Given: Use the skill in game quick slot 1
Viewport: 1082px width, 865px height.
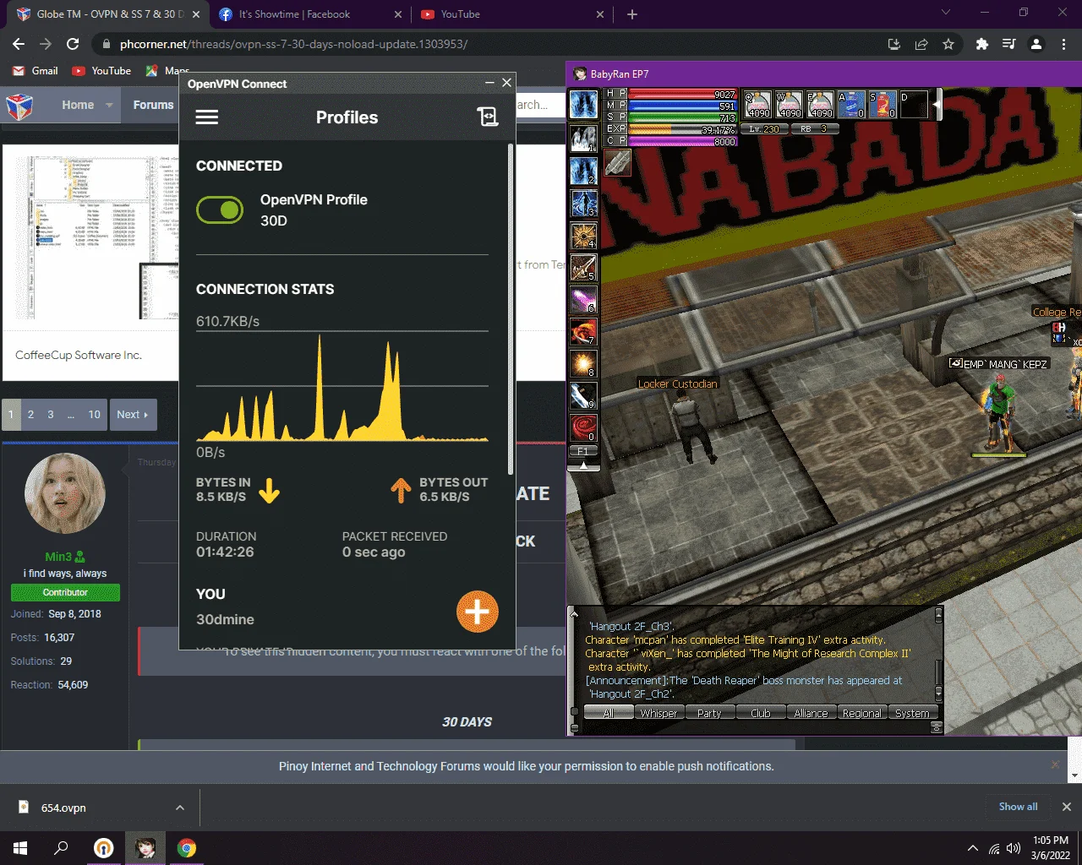Looking at the screenshot, I should coord(584,138).
